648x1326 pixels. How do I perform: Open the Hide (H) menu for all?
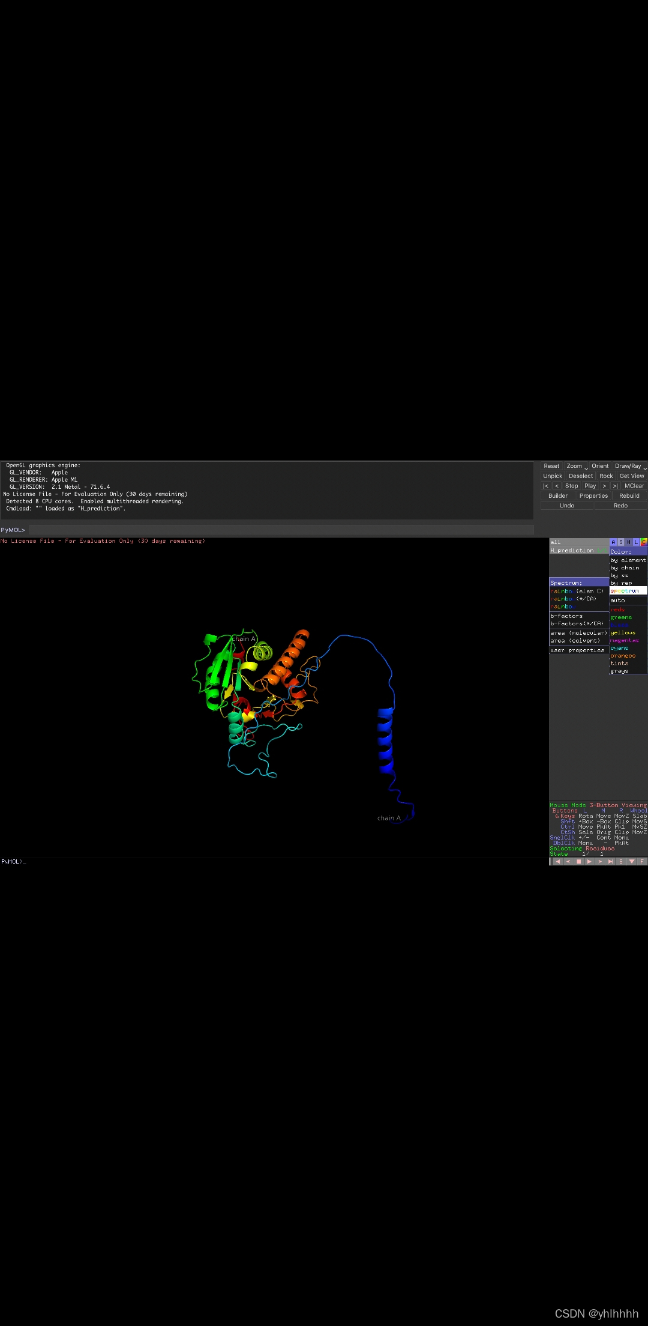628,542
